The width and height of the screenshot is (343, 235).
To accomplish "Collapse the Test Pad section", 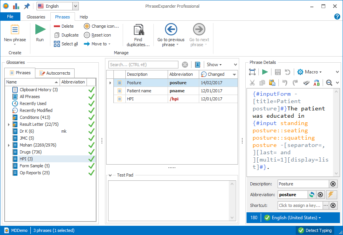I will click(x=110, y=175).
